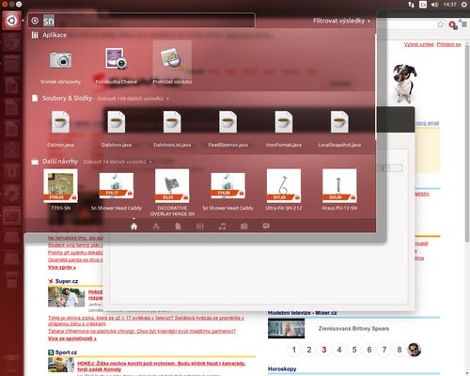Go to page 4 of Mixer.cz carousel

339,350
